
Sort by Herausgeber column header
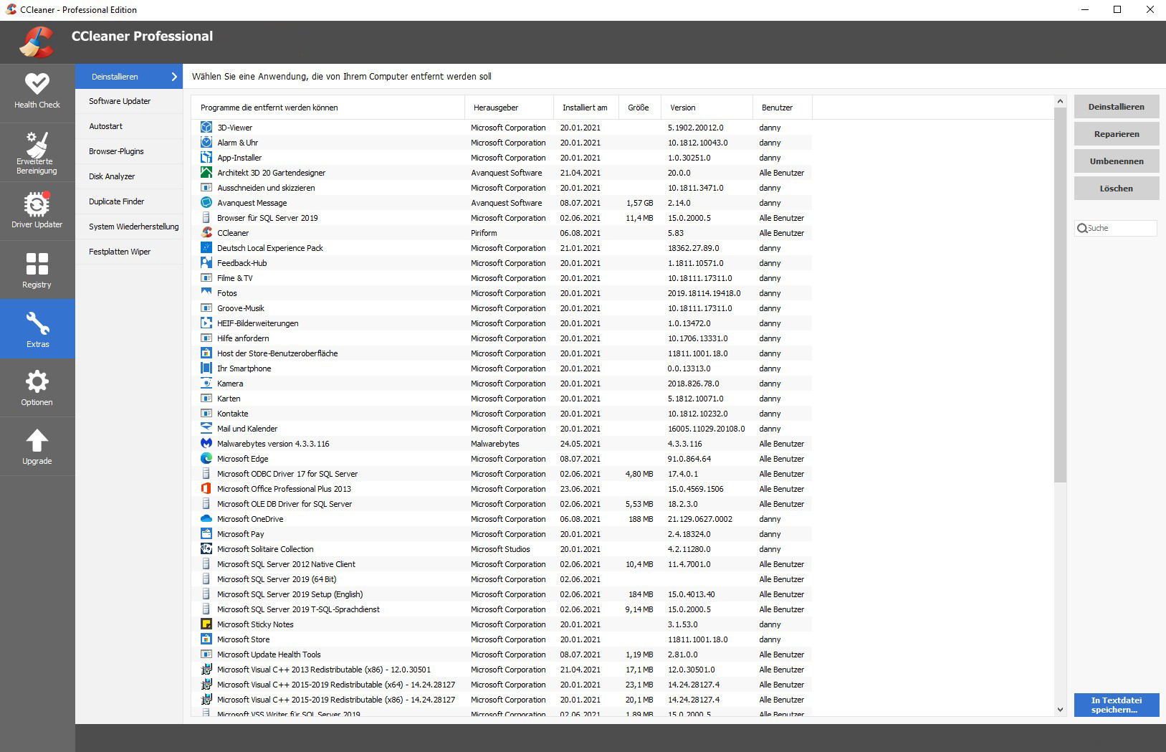tap(496, 108)
